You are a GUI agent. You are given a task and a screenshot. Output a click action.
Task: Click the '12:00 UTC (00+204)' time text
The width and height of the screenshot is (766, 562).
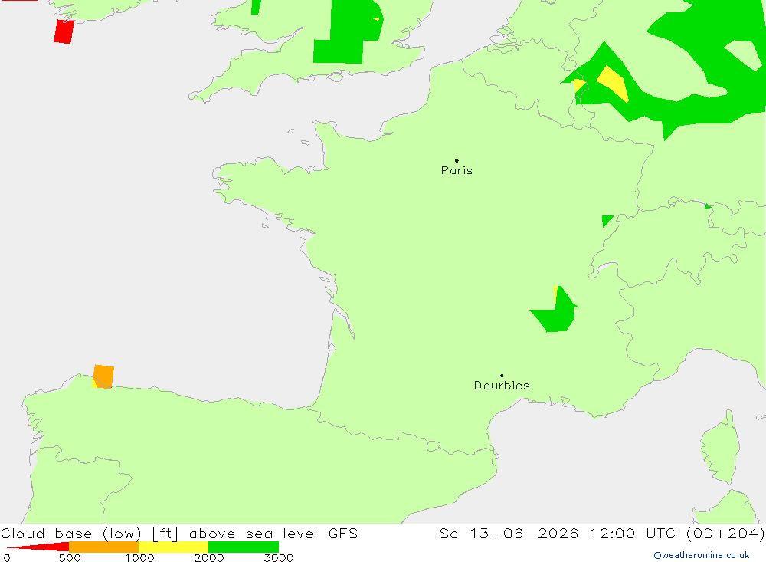[677, 533]
